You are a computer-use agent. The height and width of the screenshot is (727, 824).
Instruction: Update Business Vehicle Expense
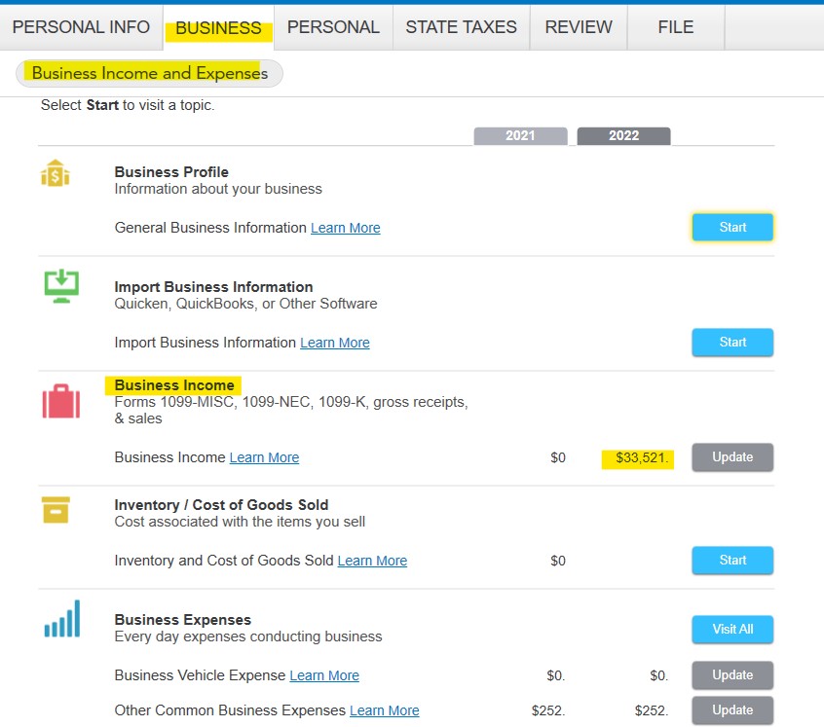tap(732, 675)
